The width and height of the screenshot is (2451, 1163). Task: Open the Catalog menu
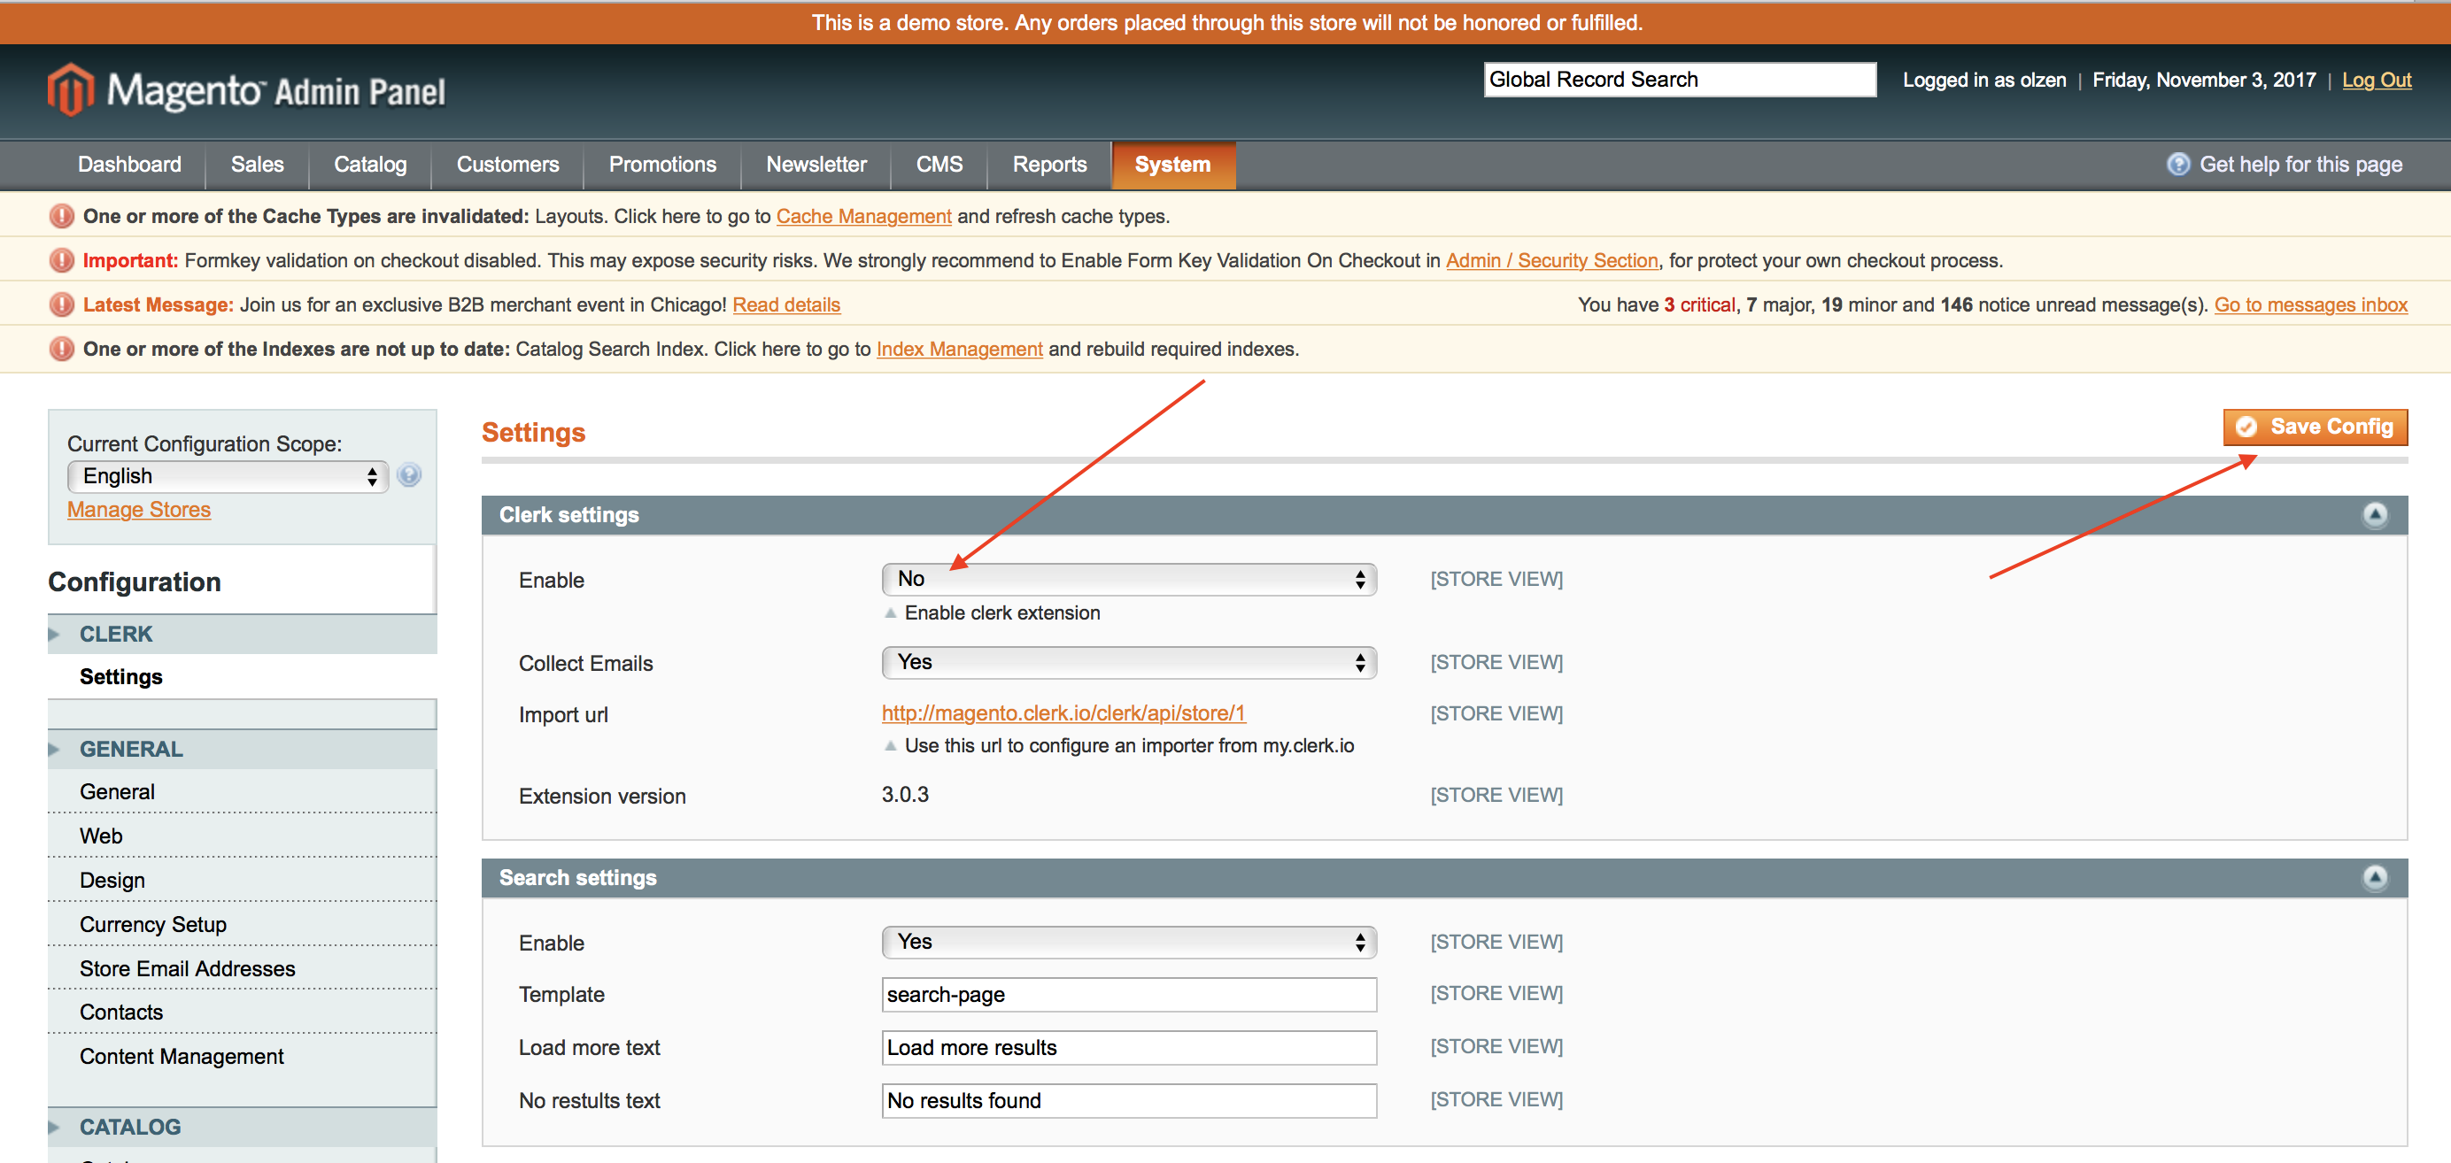point(370,165)
